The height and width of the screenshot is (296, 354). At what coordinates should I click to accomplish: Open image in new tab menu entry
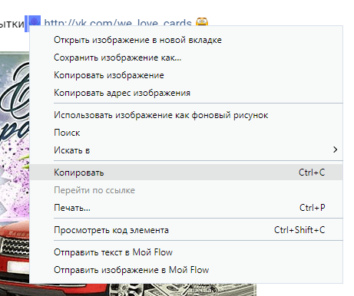pyautogui.click(x=186, y=40)
